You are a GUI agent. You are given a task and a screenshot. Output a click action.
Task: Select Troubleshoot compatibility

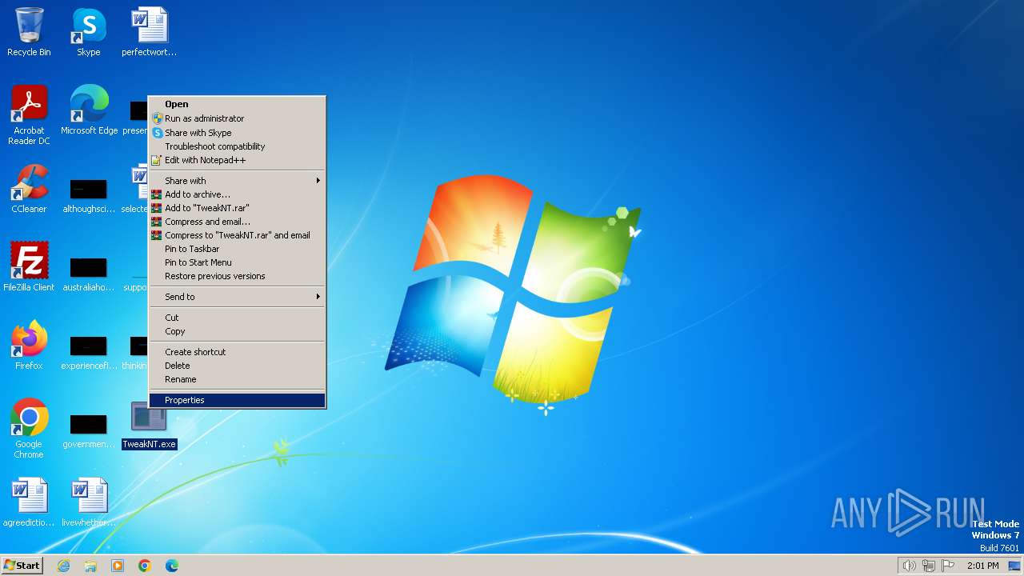point(238,146)
